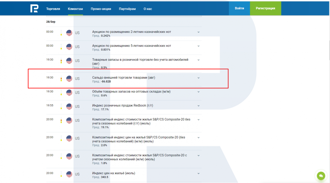330x183 pixels.
Task: Click US flag beside Индекс цен на жильё
Action: [69, 174]
